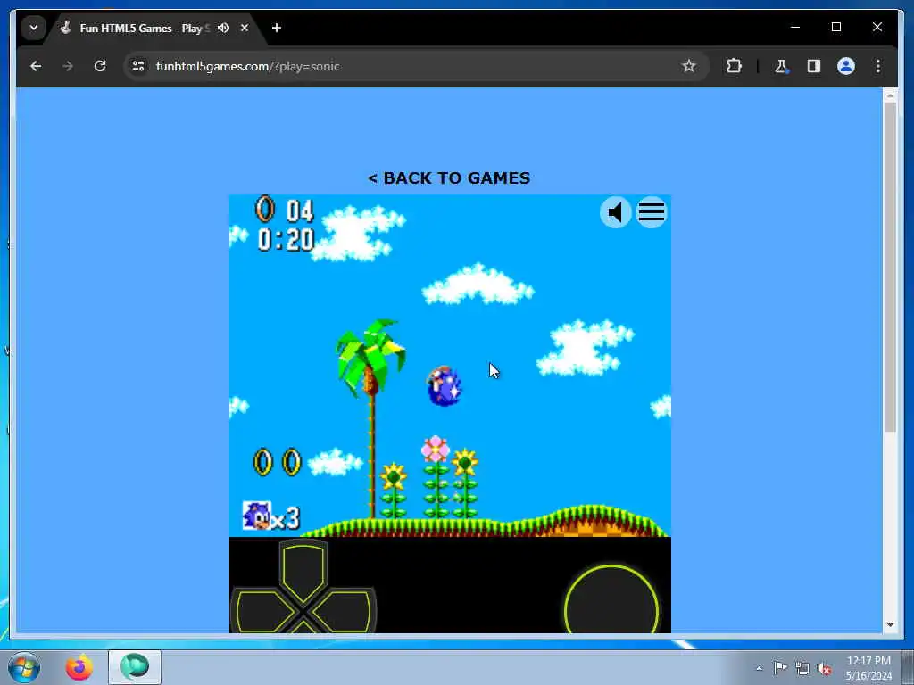Mute the game sound speaker icon
The image size is (914, 685).
pos(616,212)
